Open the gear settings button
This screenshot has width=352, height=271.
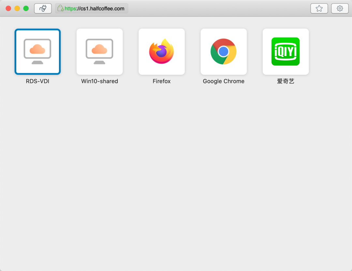pos(340,8)
